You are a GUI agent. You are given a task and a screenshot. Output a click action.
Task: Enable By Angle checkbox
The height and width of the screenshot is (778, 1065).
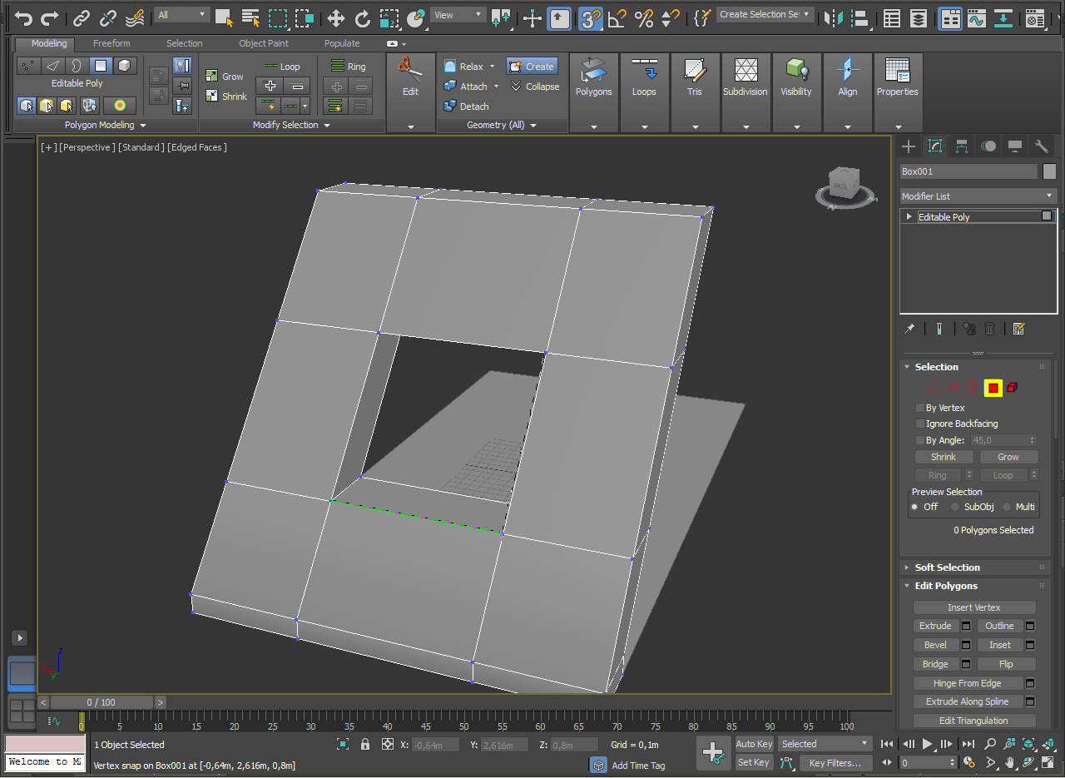919,440
